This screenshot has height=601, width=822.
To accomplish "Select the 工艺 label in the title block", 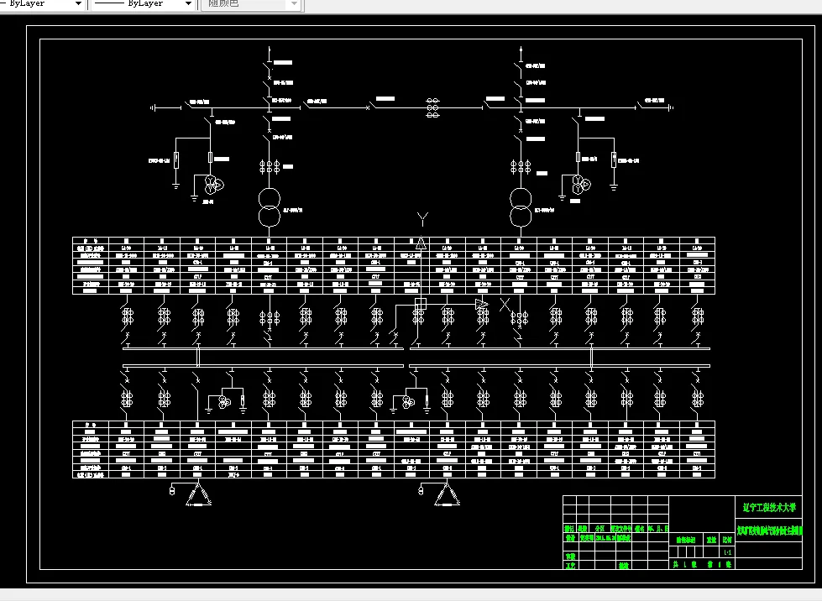I will [x=570, y=566].
